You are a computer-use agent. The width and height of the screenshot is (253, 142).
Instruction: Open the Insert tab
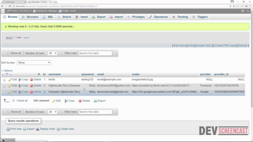tap(82, 17)
